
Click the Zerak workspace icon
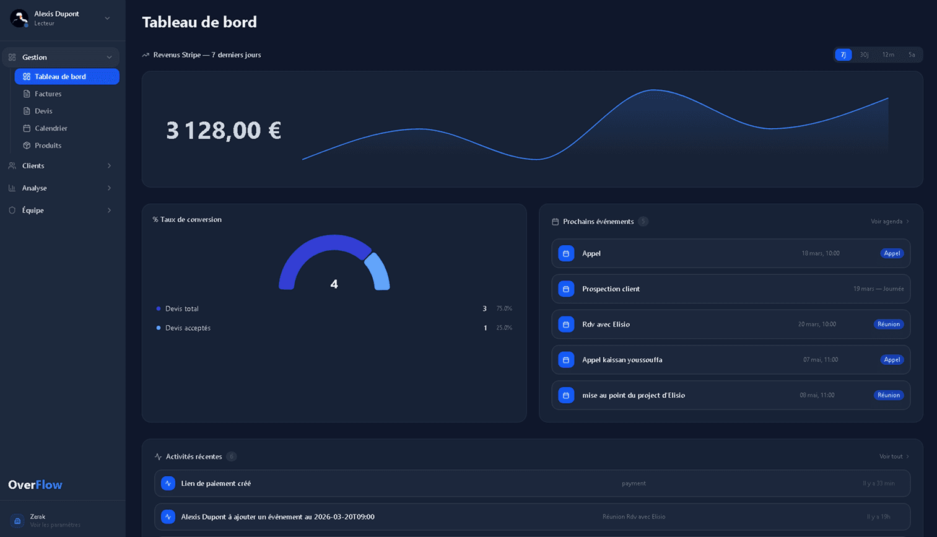16,520
